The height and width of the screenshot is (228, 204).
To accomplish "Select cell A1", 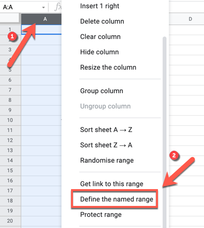I will pos(41,30).
